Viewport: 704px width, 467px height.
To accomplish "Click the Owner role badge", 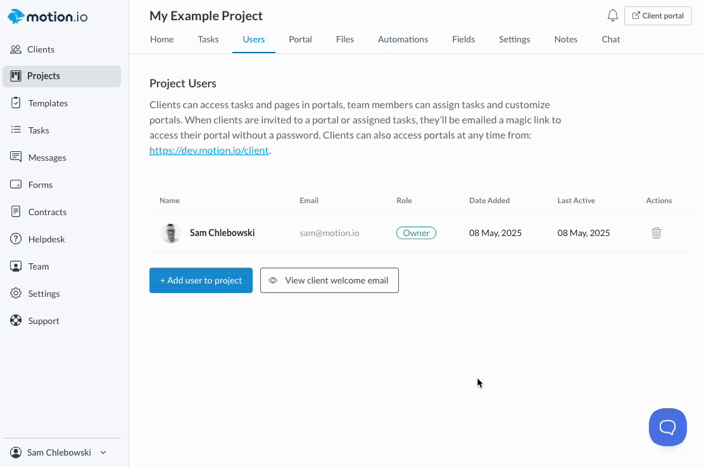I will [x=416, y=233].
